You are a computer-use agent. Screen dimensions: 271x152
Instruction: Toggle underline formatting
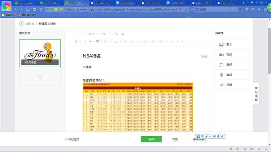pyautogui.click(x=86, y=41)
